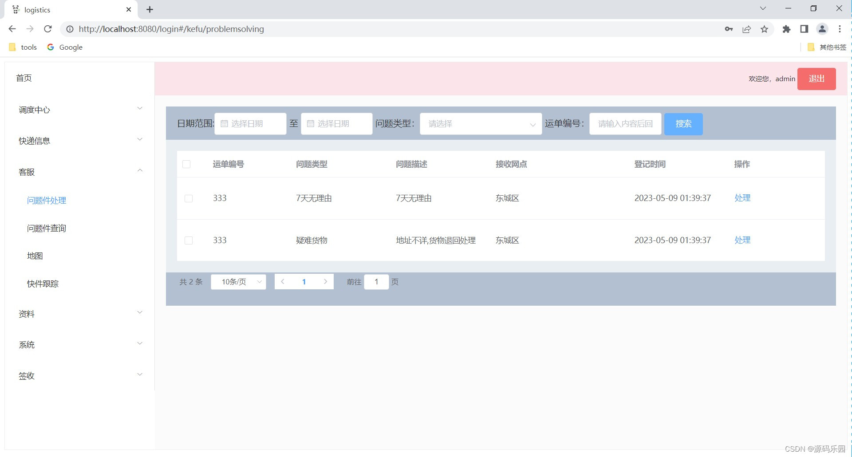The width and height of the screenshot is (852, 457).
Task: Open the end date picker field
Action: pyautogui.click(x=336, y=124)
